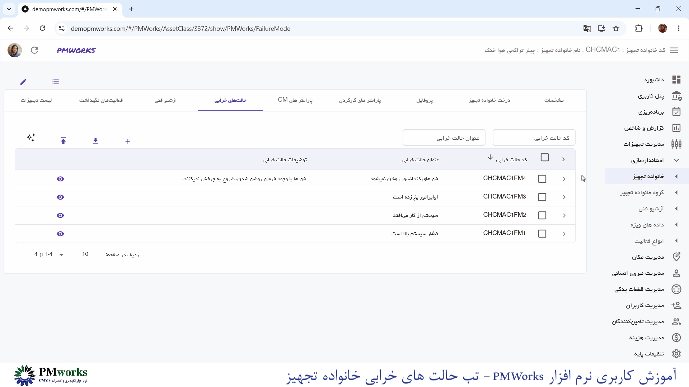Check the CHCMAC1FM4 row checkbox
The height and width of the screenshot is (387, 689).
(x=542, y=179)
